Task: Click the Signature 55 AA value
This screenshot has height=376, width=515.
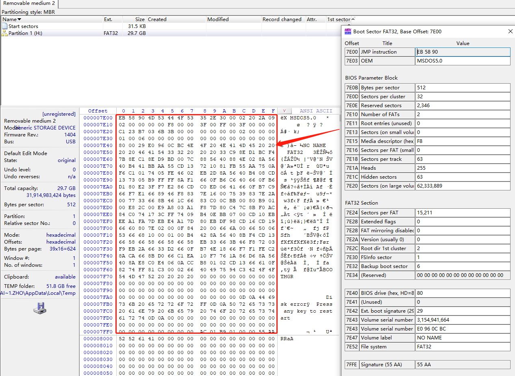Action: pyautogui.click(x=463, y=364)
